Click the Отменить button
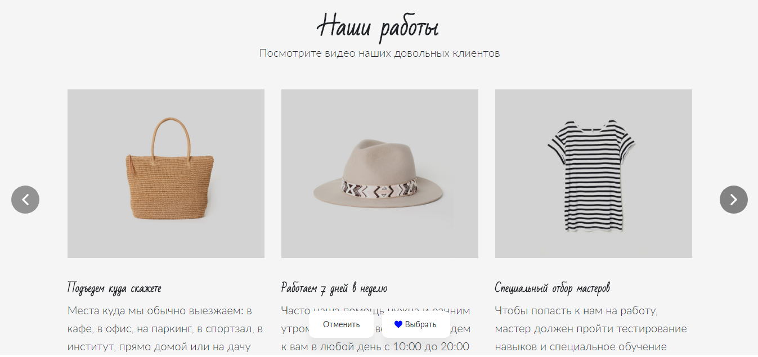The height and width of the screenshot is (357, 758). point(341,324)
